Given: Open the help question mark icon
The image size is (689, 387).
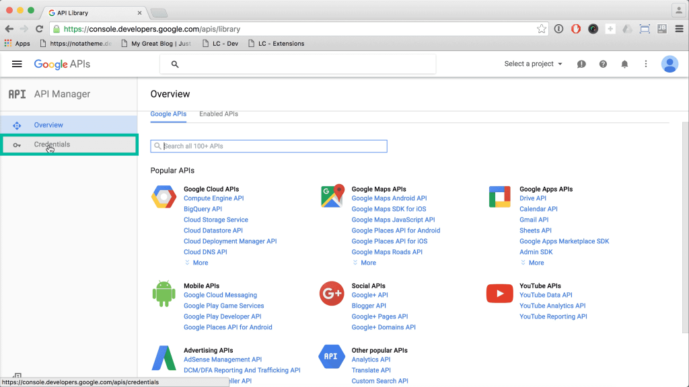Looking at the screenshot, I should tap(603, 64).
